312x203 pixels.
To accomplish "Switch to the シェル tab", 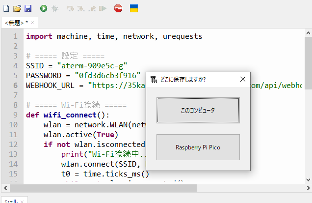I will 9,201.
